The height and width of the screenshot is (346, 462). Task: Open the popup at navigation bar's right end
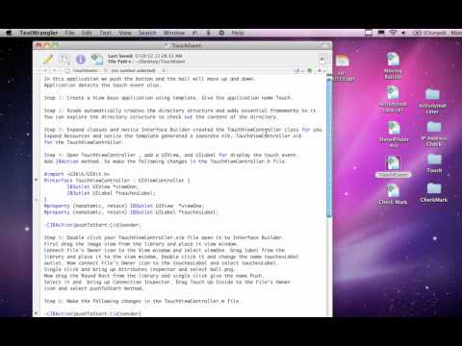(321, 70)
